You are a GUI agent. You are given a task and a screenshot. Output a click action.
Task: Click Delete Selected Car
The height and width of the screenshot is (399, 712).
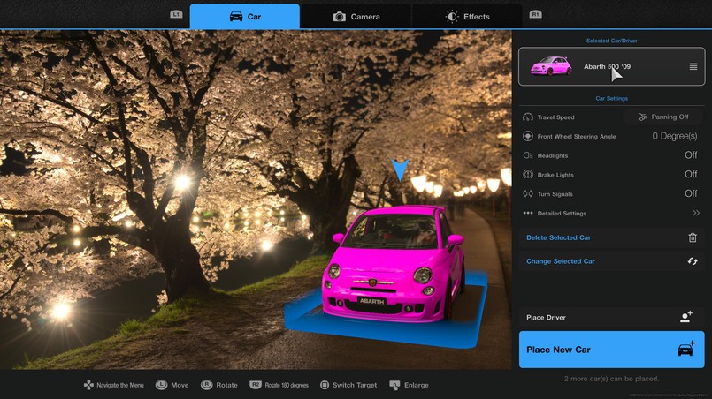point(612,237)
